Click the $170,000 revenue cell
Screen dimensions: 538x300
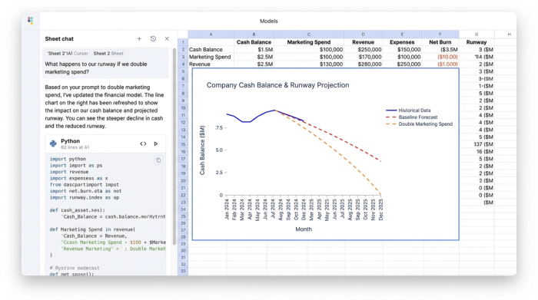pyautogui.click(x=363, y=57)
